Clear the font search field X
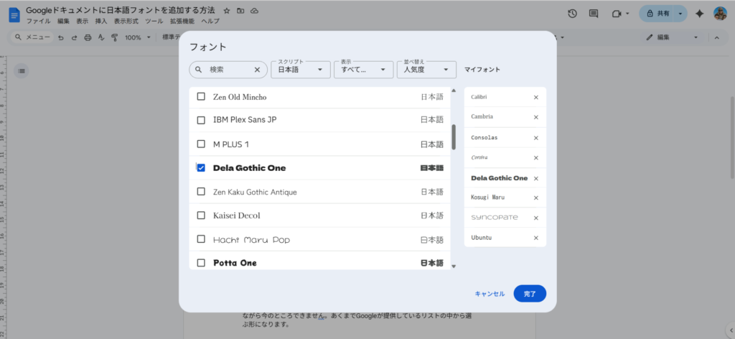 click(257, 70)
